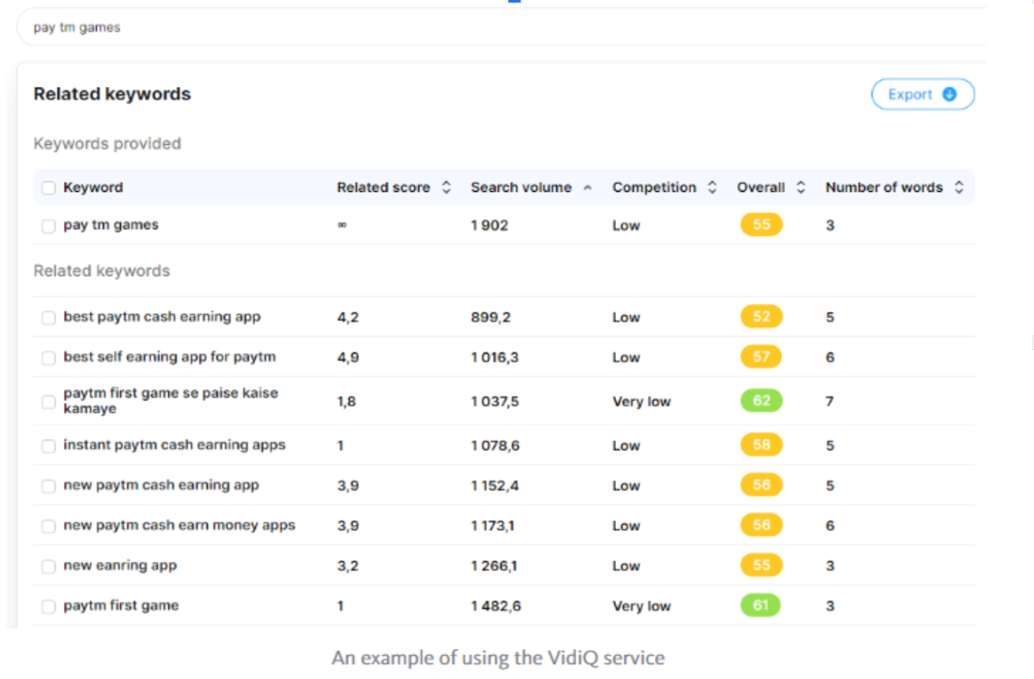
Task: Click related score value '4,9'
Action: 348,357
